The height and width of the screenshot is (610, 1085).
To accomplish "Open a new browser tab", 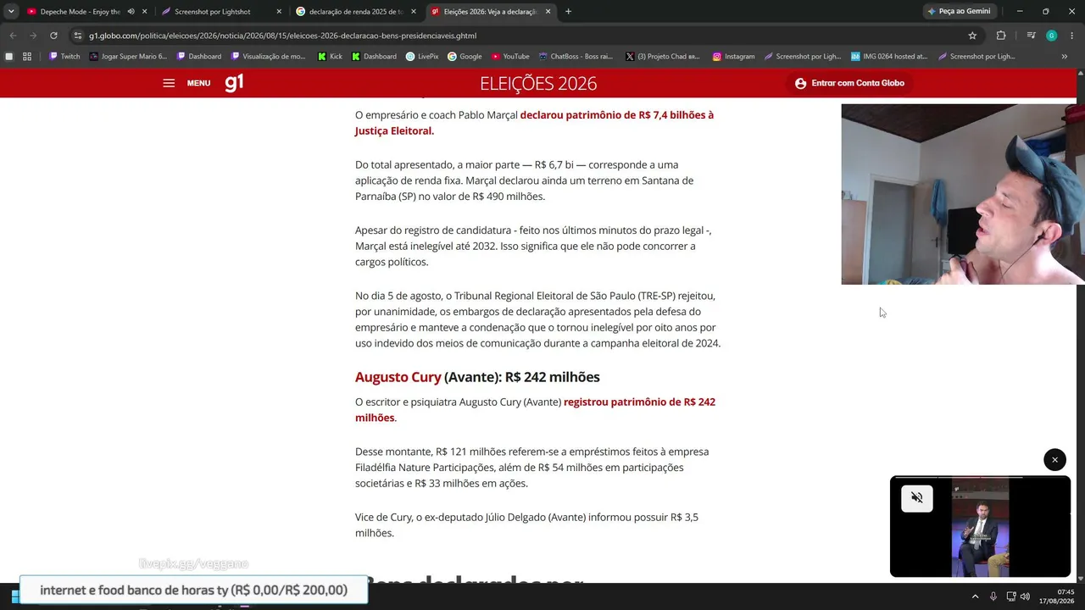I will [x=568, y=12].
